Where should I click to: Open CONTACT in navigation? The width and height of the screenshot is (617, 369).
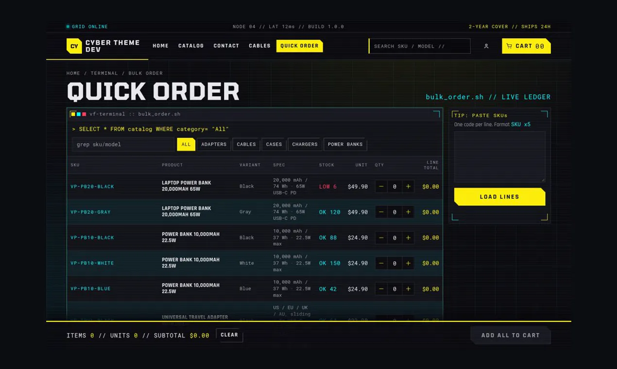[x=226, y=46]
